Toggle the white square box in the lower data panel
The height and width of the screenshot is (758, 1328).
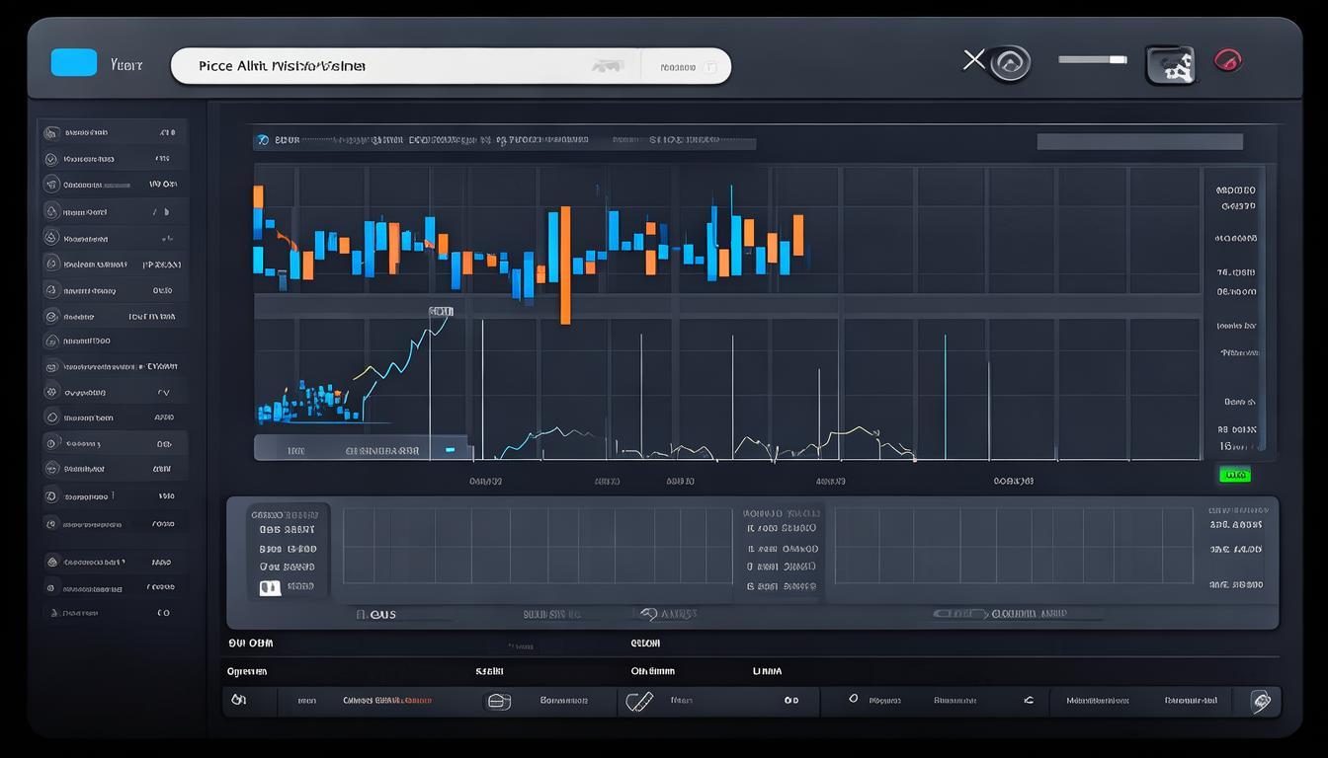pos(269,587)
